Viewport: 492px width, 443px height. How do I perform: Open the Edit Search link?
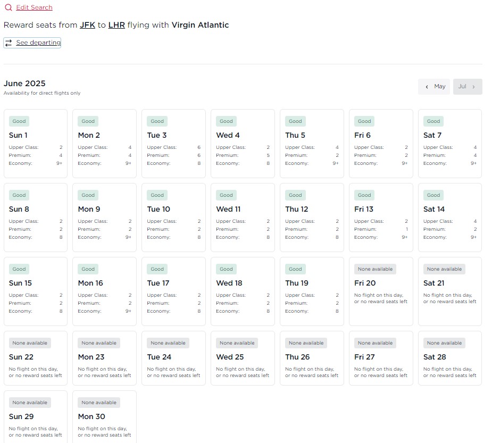34,7
